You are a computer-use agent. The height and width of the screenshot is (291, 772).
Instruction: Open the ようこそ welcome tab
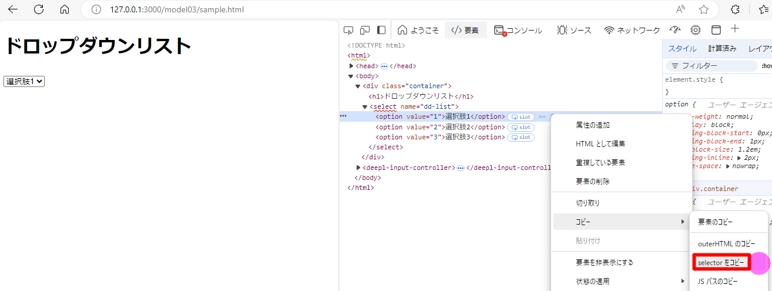[x=418, y=30]
